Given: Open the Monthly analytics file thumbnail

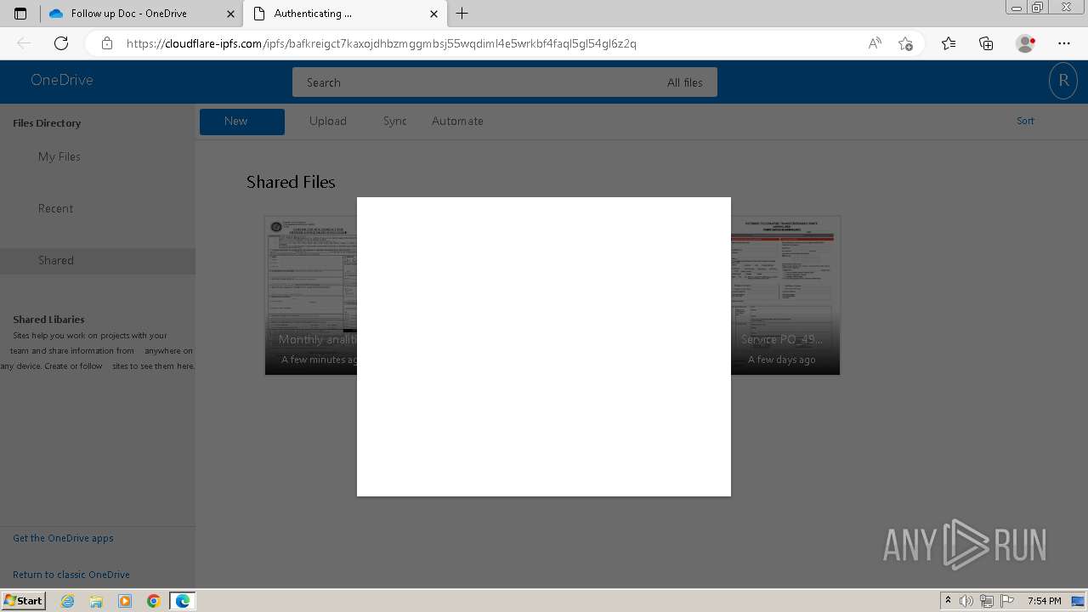Looking at the screenshot, I should pyautogui.click(x=311, y=295).
